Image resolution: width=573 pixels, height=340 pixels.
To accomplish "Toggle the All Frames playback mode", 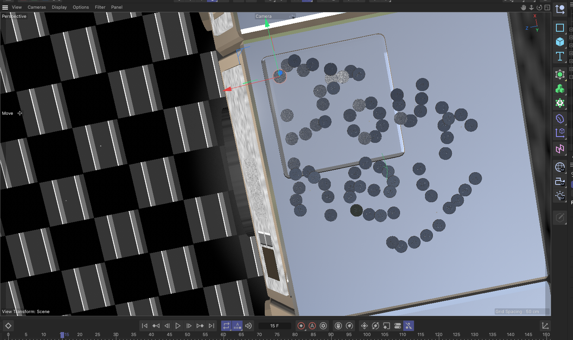I will pyautogui.click(x=237, y=326).
